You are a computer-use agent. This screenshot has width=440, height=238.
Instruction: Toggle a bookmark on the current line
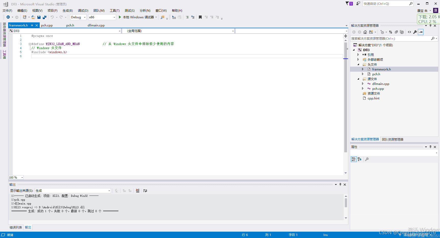point(200,17)
